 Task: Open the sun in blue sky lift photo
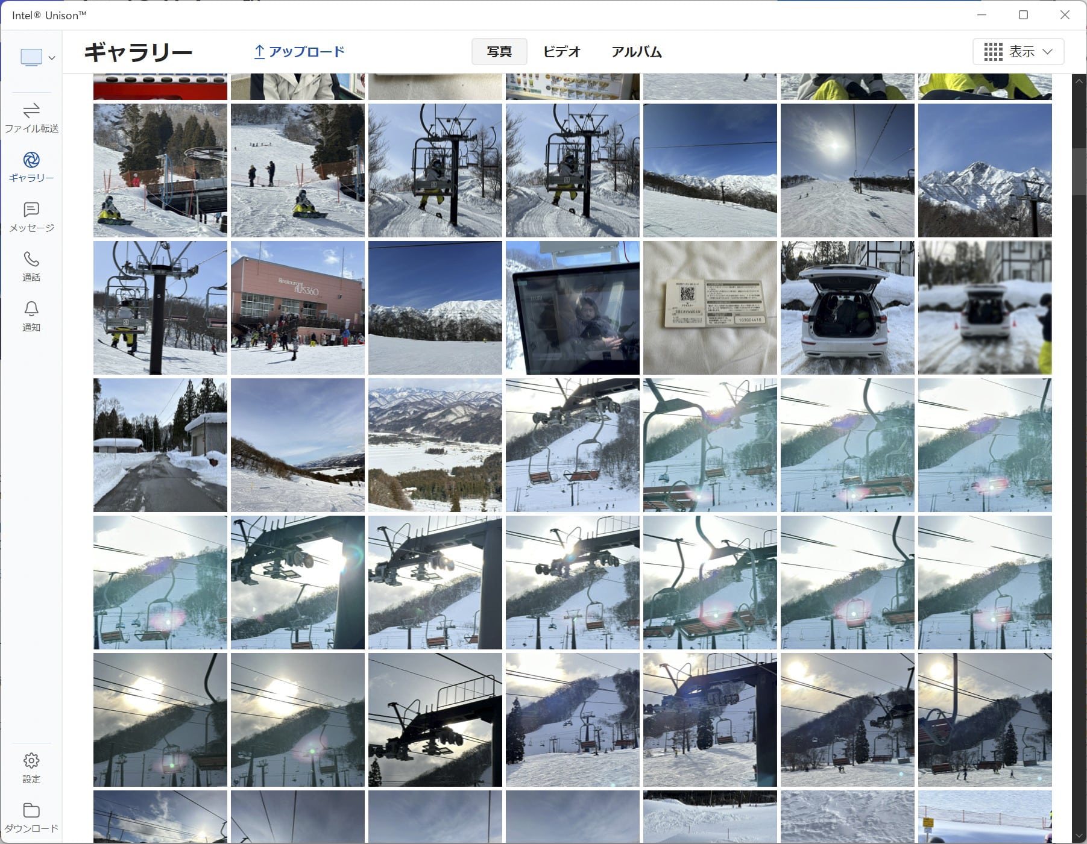848,170
